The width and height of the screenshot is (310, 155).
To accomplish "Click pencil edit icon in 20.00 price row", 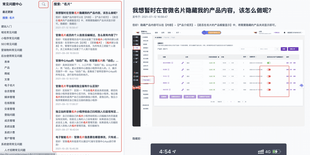I will tap(183, 69).
